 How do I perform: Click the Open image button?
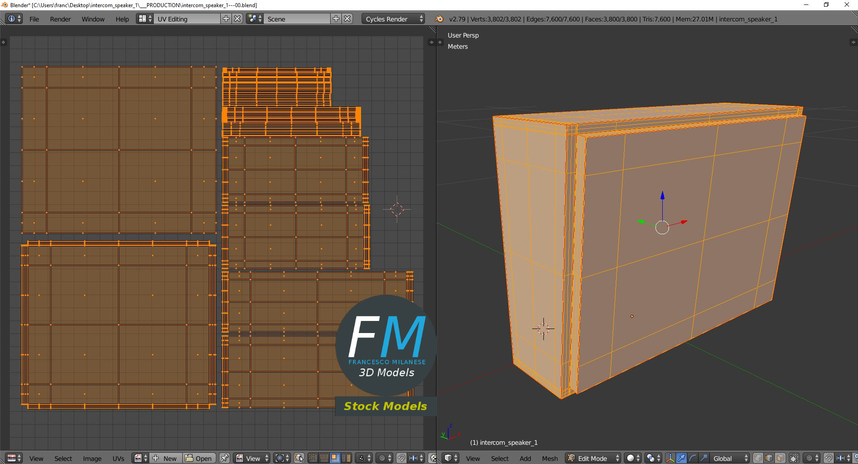199,458
